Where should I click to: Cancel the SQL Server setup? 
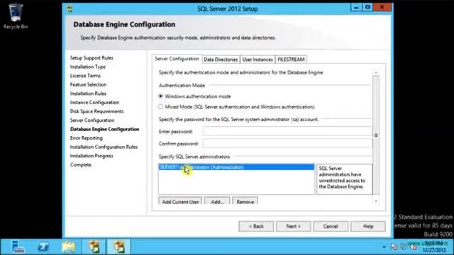pyautogui.click(x=331, y=227)
